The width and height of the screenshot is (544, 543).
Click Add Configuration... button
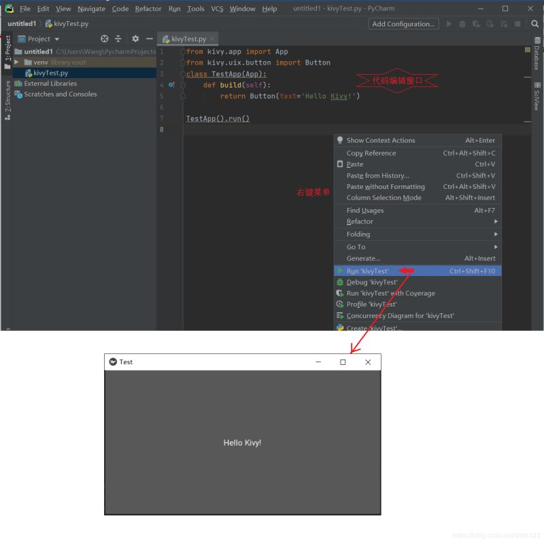pyautogui.click(x=403, y=24)
